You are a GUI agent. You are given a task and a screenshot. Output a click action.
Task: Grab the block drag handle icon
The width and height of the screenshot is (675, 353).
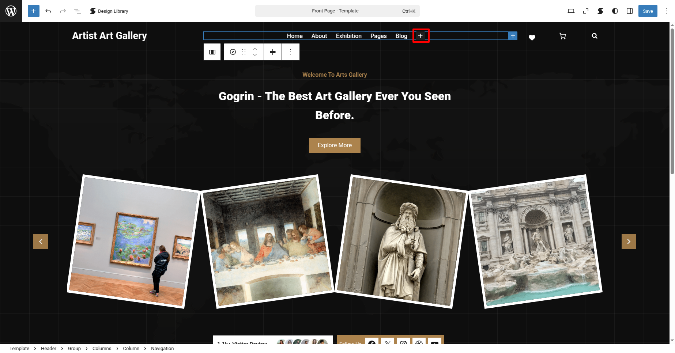pyautogui.click(x=244, y=52)
